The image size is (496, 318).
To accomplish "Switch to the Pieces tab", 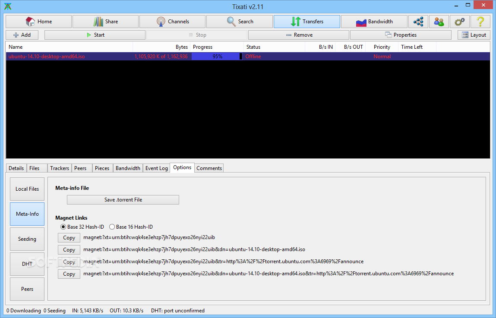I will click(x=102, y=168).
